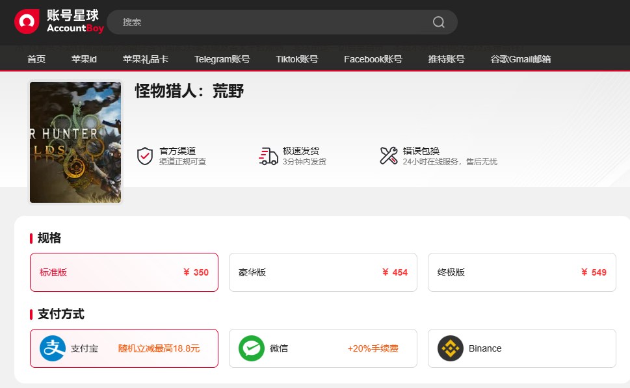Click the 官方渠道 label

click(x=177, y=151)
